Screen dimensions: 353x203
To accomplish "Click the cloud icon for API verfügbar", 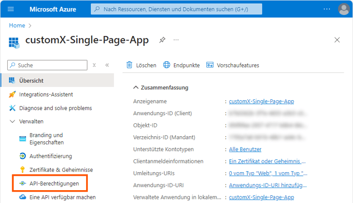I will (x=23, y=197).
